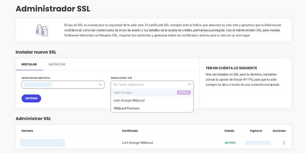Choose Let's Encrypt option
Viewport: 306px width, 153px height.
coord(152,93)
